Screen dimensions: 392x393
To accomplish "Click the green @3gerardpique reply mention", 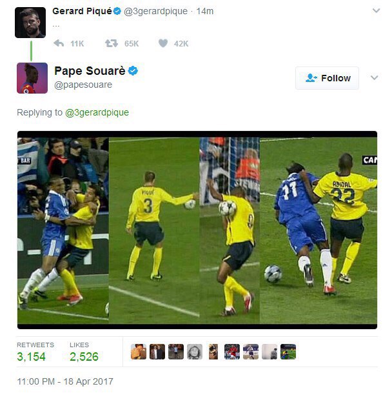I will click(97, 112).
